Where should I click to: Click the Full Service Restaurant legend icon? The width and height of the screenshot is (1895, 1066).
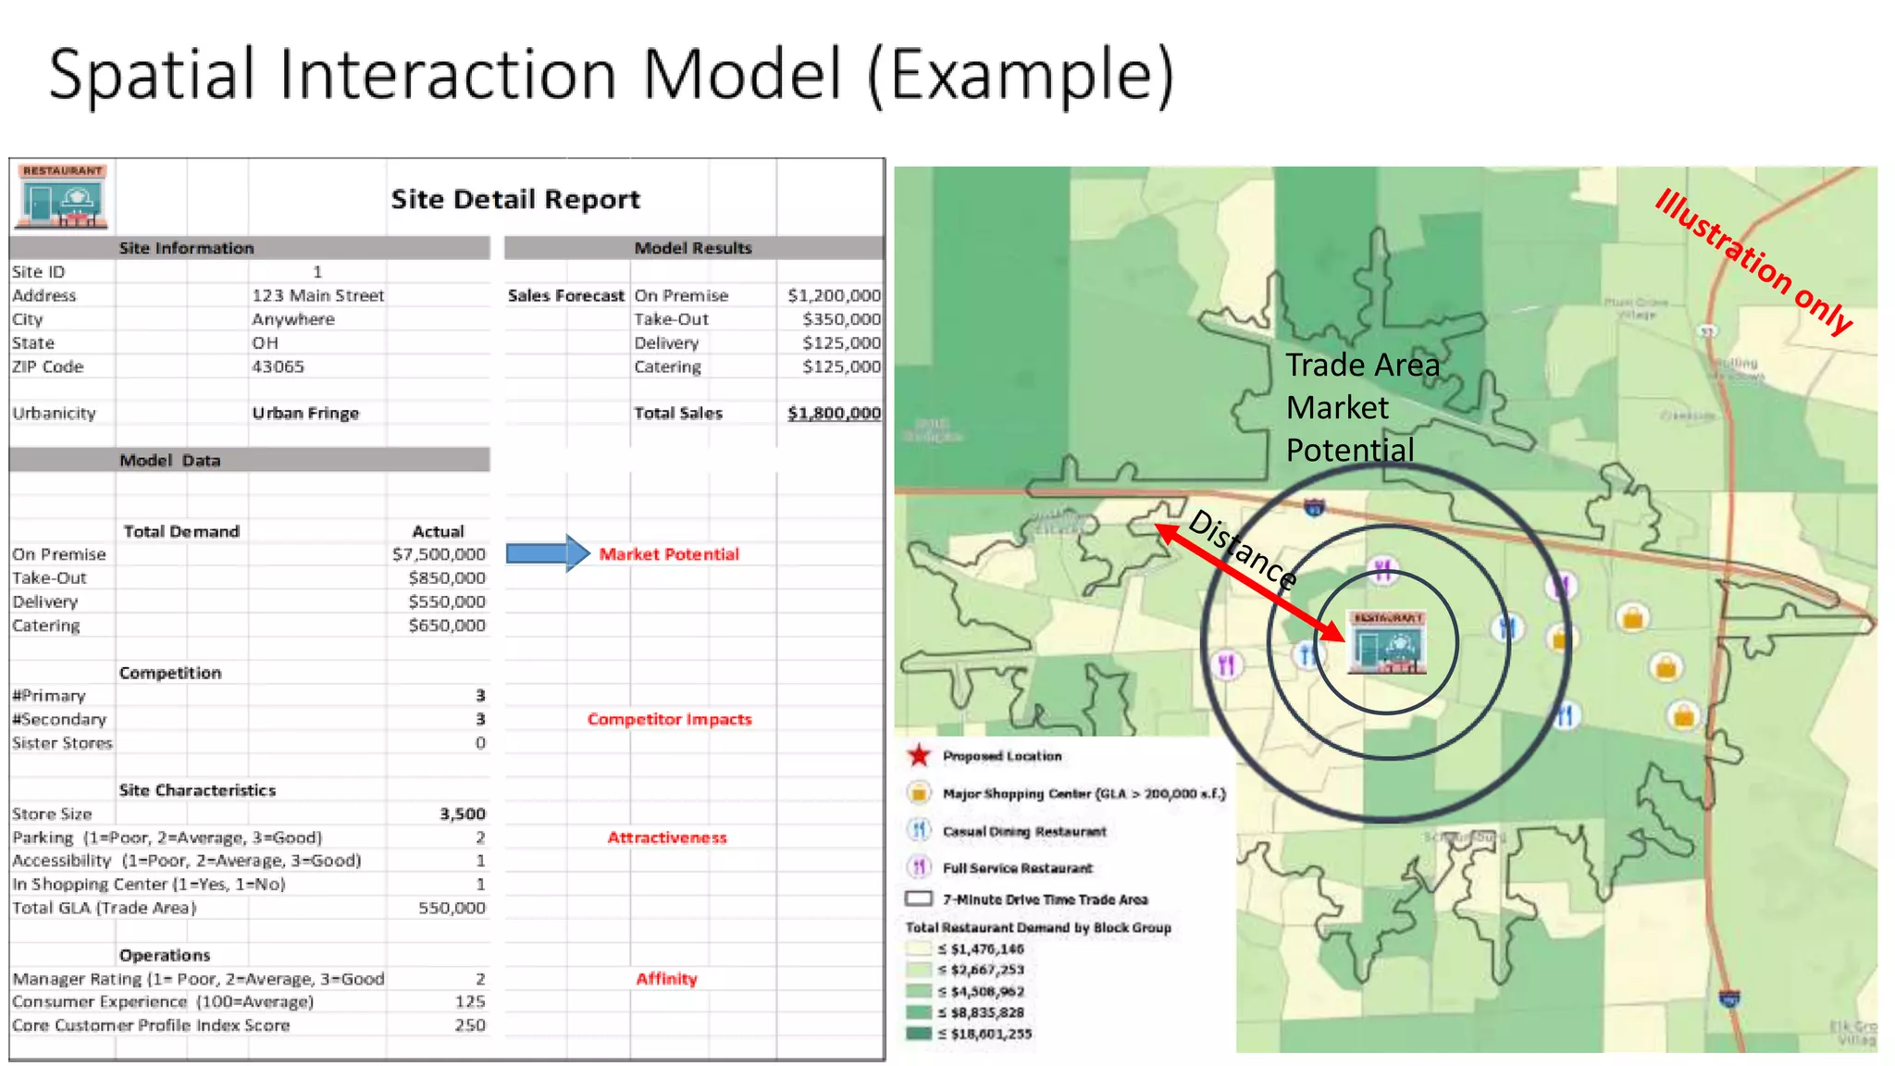[x=918, y=867]
